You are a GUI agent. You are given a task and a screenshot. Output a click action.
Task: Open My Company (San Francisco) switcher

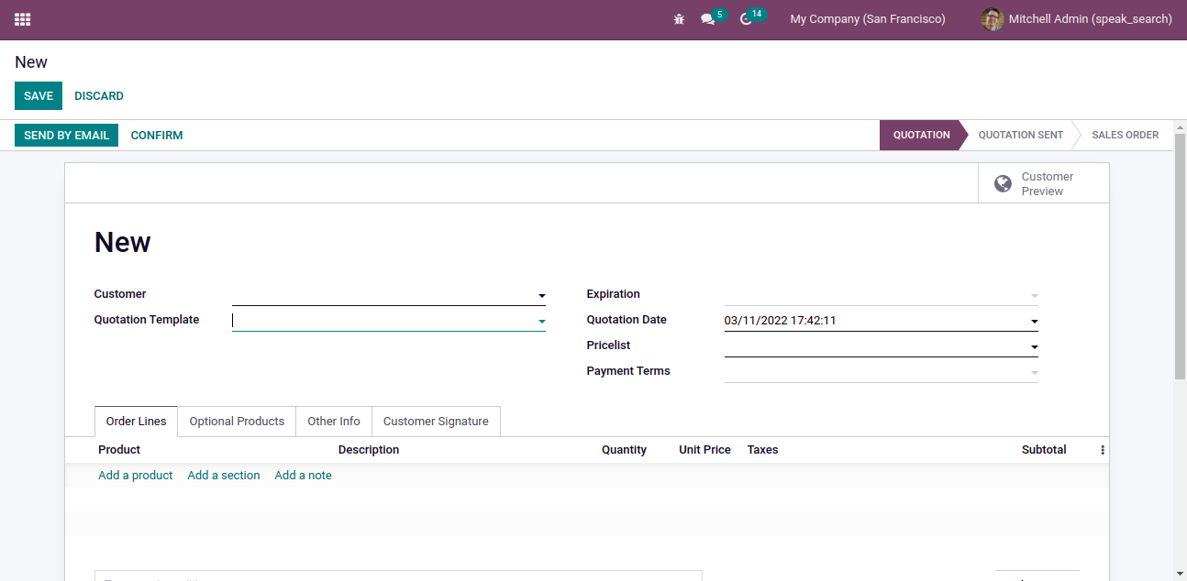click(x=868, y=19)
